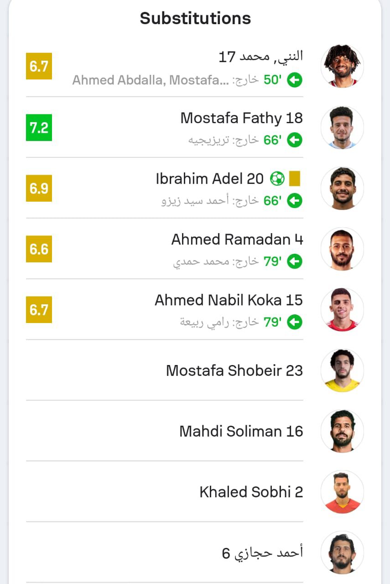Viewport: 390px width, 584px height.
Task: Select the Khaled Sobhi 2 name
Action: (x=251, y=492)
